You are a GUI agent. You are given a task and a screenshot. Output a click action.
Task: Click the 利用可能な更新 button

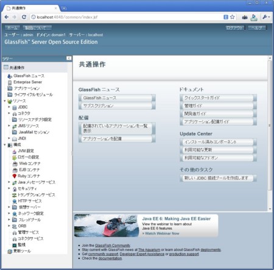click(218, 150)
